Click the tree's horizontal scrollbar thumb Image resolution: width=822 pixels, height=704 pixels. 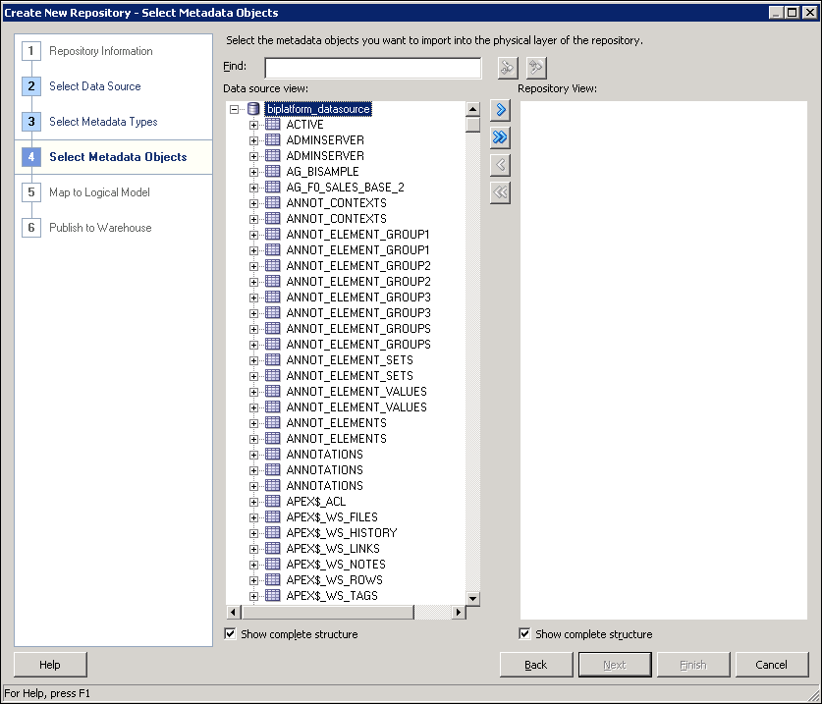pyautogui.click(x=328, y=612)
